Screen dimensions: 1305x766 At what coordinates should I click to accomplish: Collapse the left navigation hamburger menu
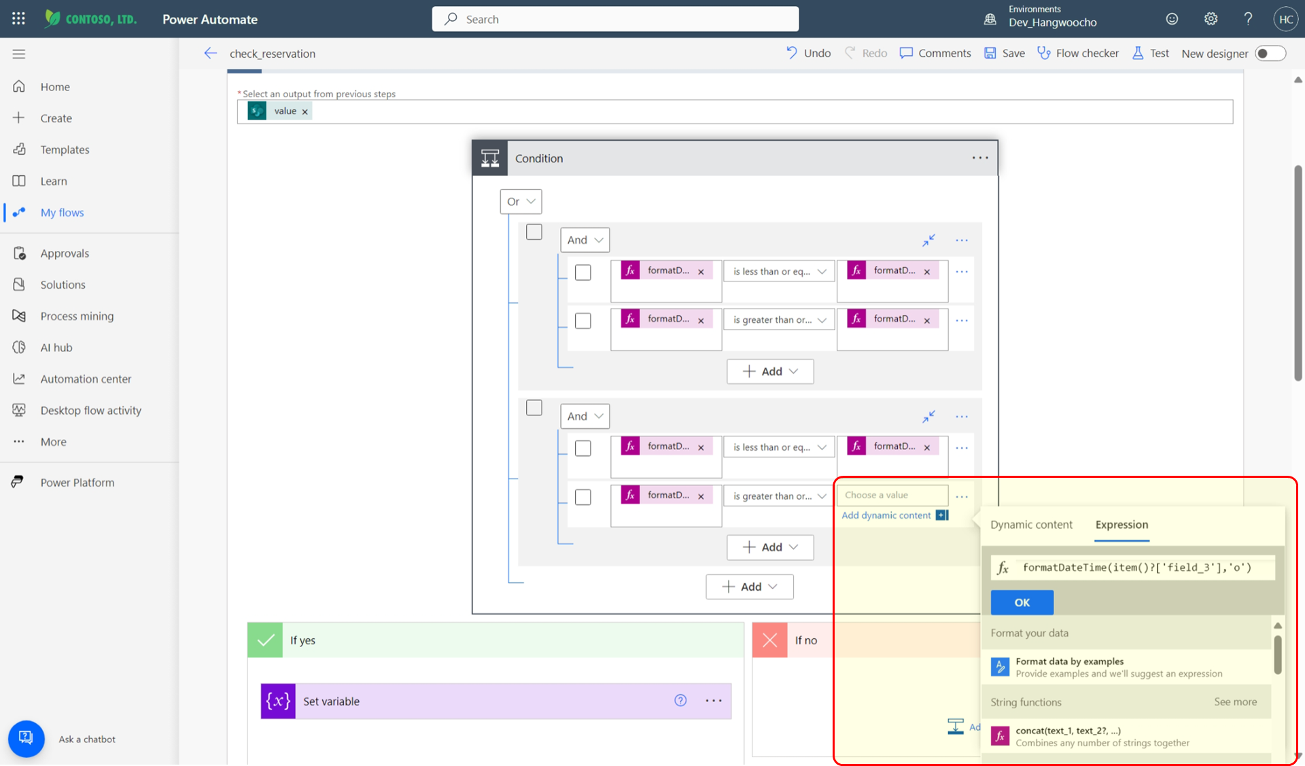point(19,54)
